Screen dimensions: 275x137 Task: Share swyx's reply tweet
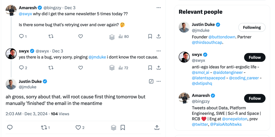(x=158, y=68)
